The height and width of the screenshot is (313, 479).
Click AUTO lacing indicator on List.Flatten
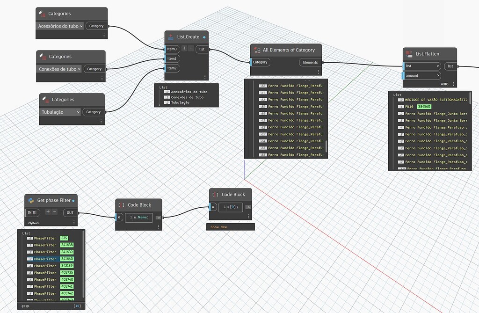(x=444, y=83)
